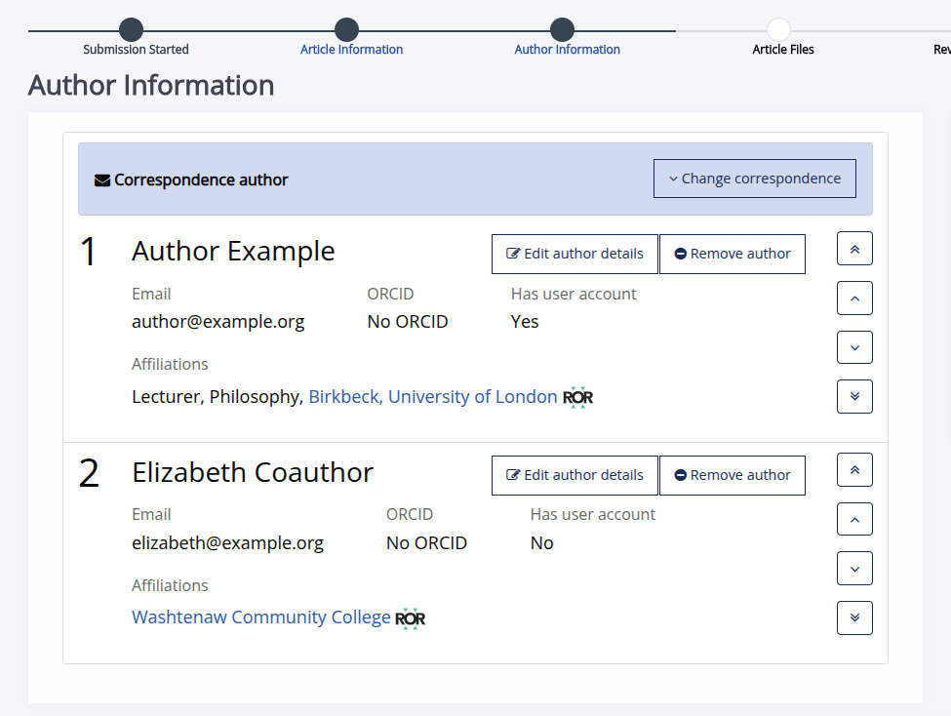Move Elizabeth Coauthor down one position
The image size is (951, 716).
click(x=854, y=569)
